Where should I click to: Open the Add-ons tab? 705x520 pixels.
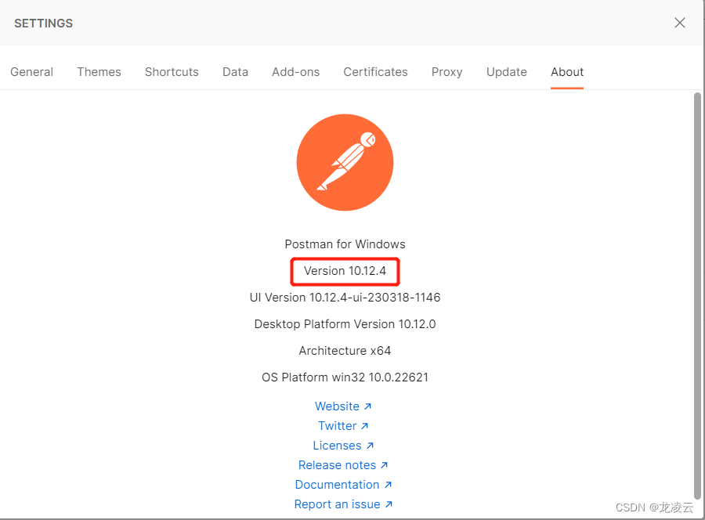pos(296,72)
